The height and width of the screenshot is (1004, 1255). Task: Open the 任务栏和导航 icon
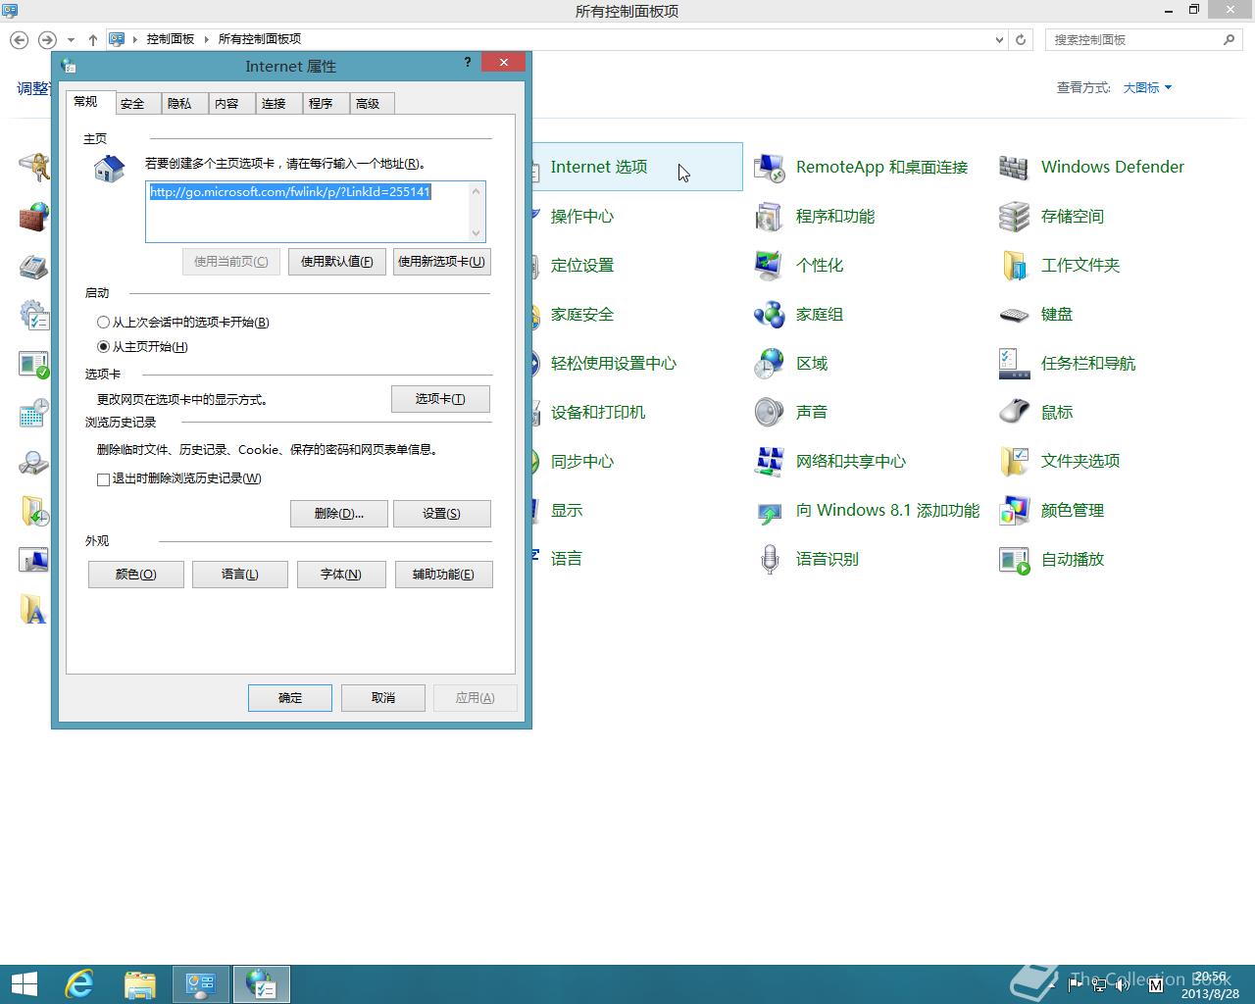coord(1014,364)
